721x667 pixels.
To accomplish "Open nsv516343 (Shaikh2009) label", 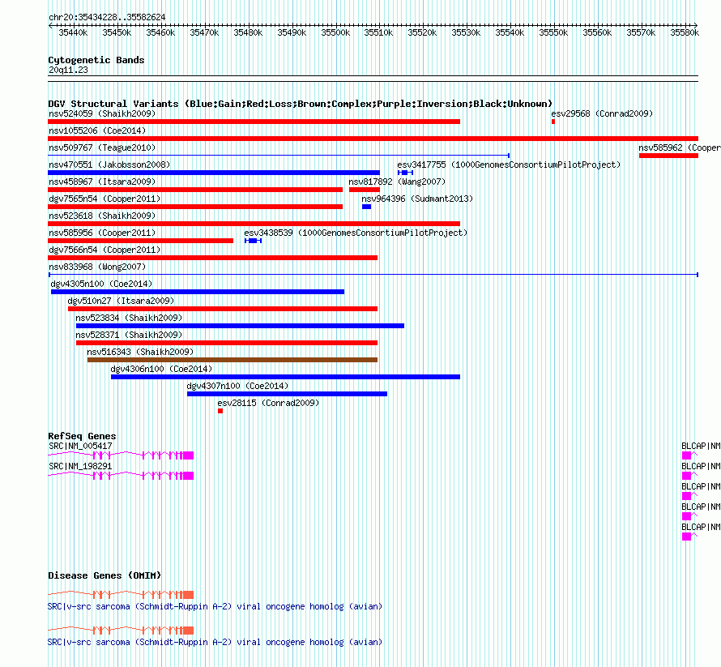I will (140, 352).
